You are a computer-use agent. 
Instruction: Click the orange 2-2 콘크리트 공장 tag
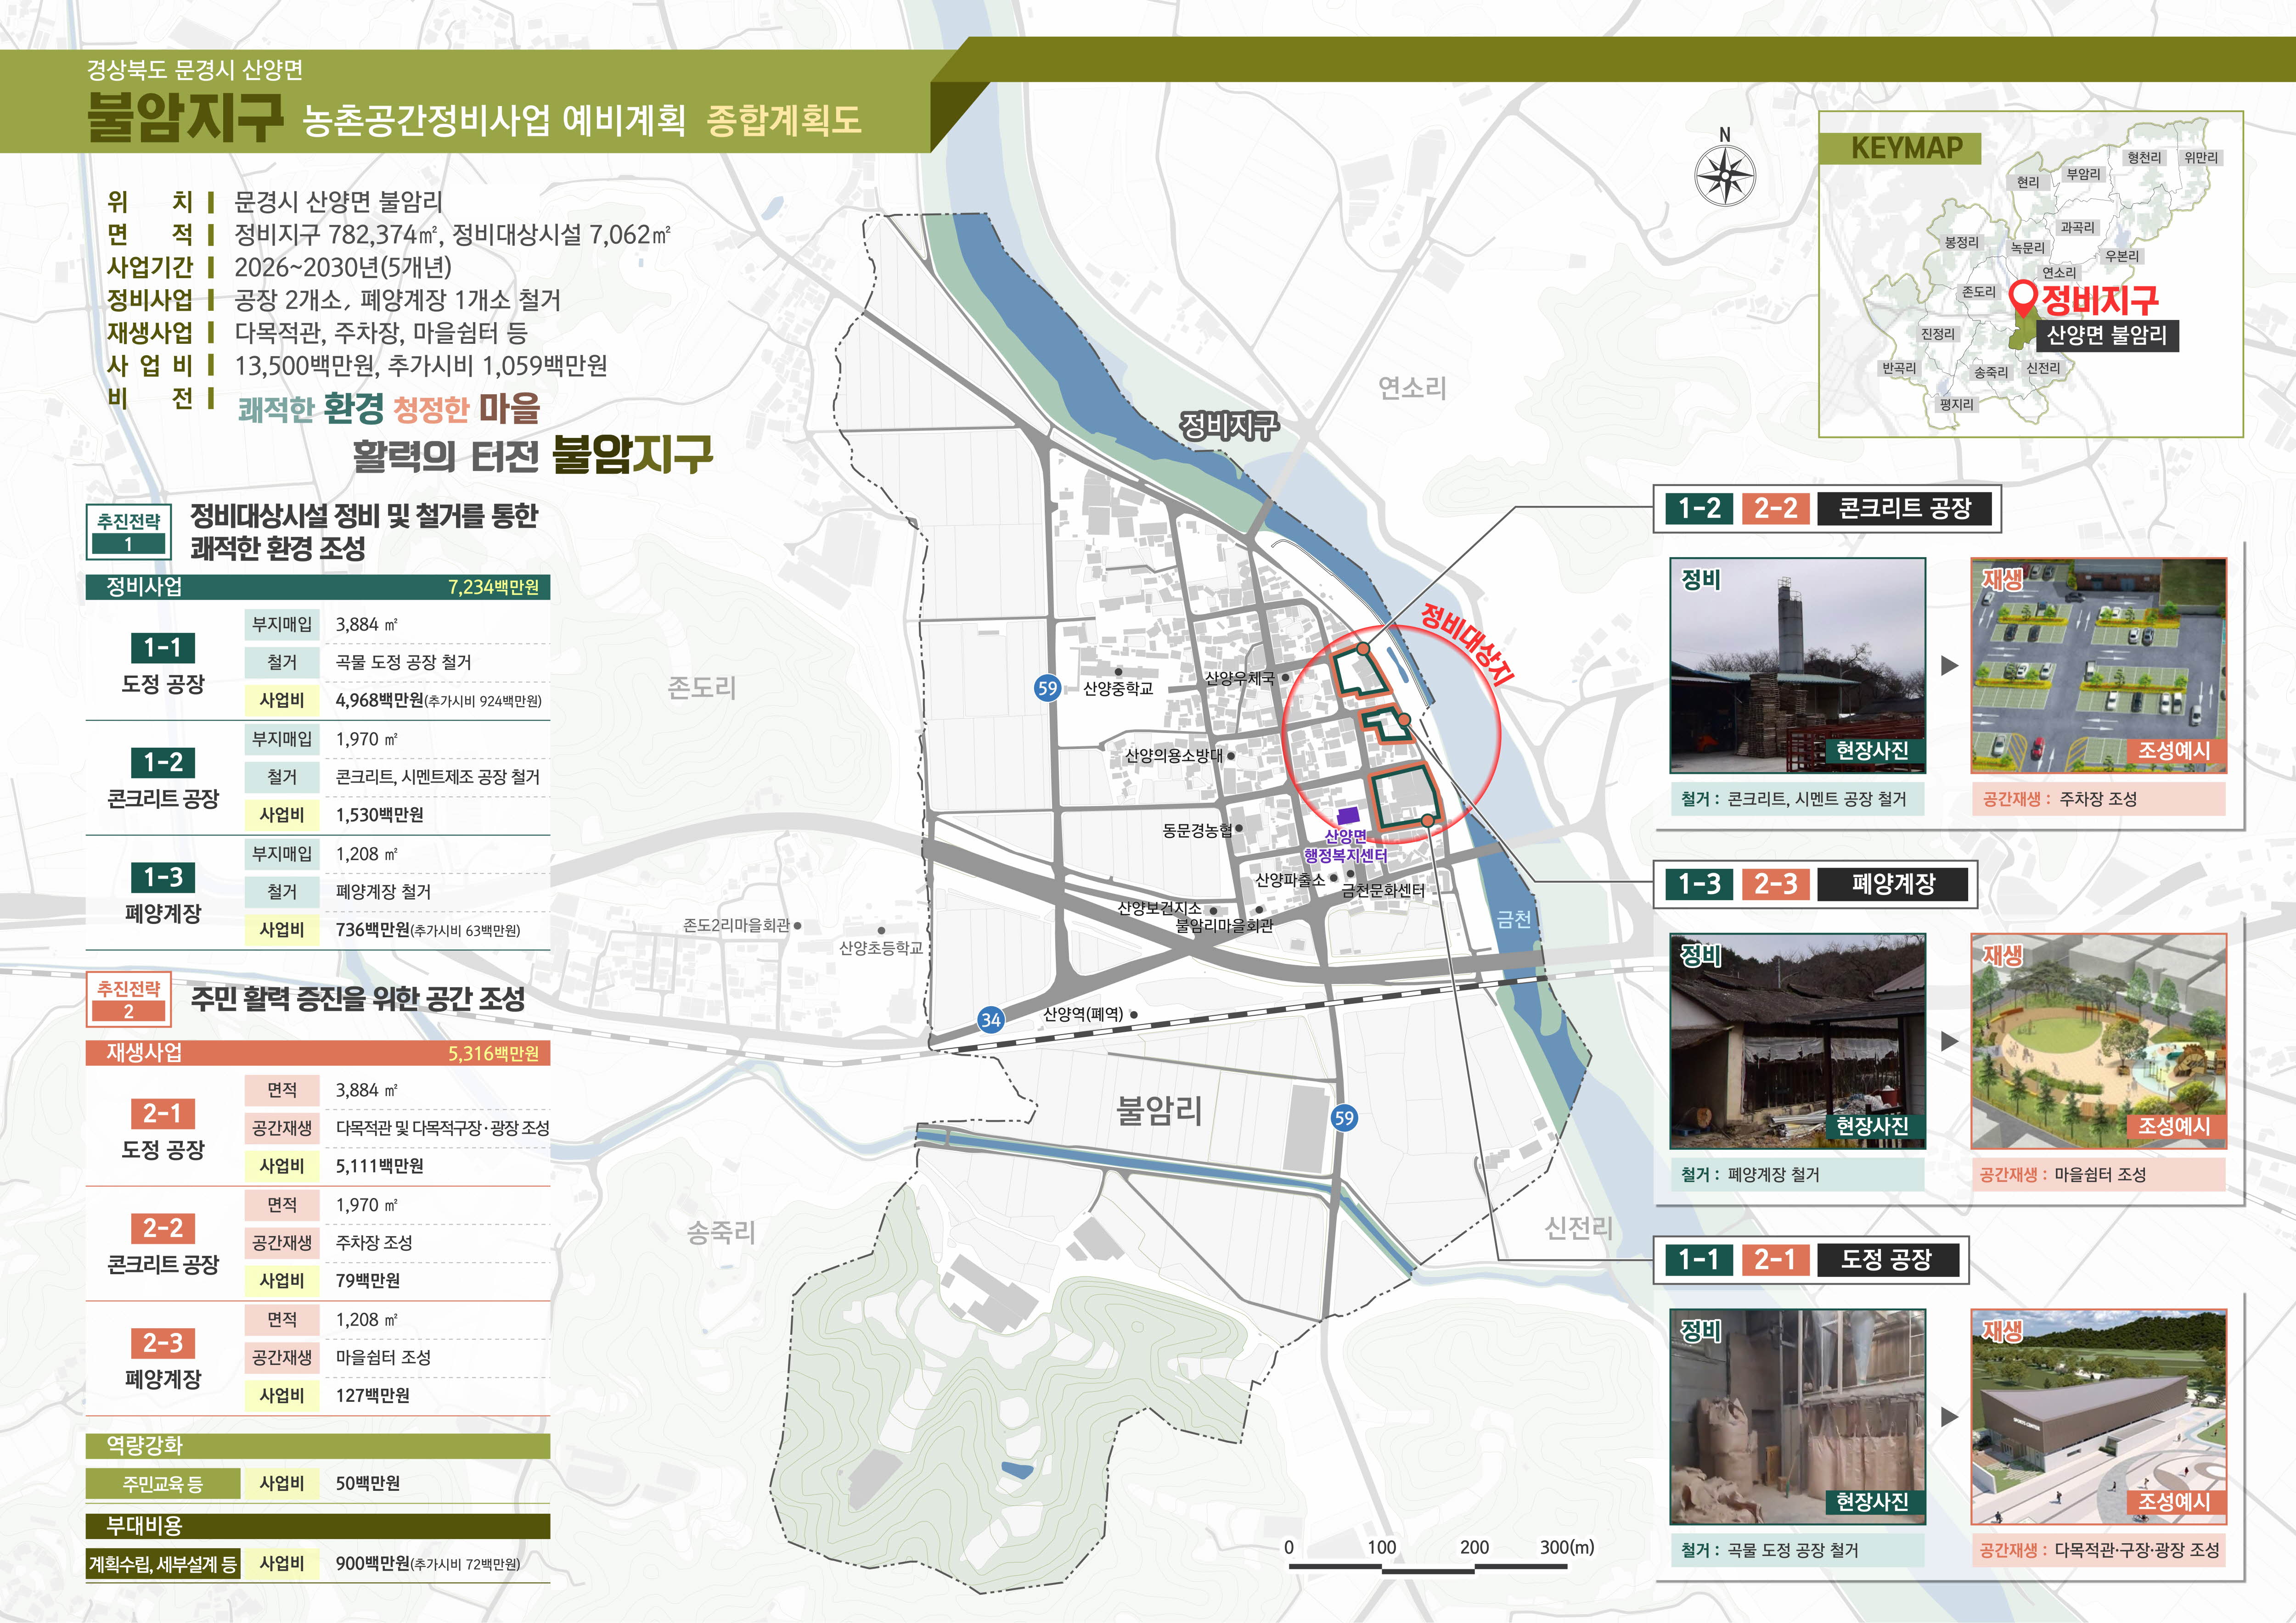click(163, 1228)
